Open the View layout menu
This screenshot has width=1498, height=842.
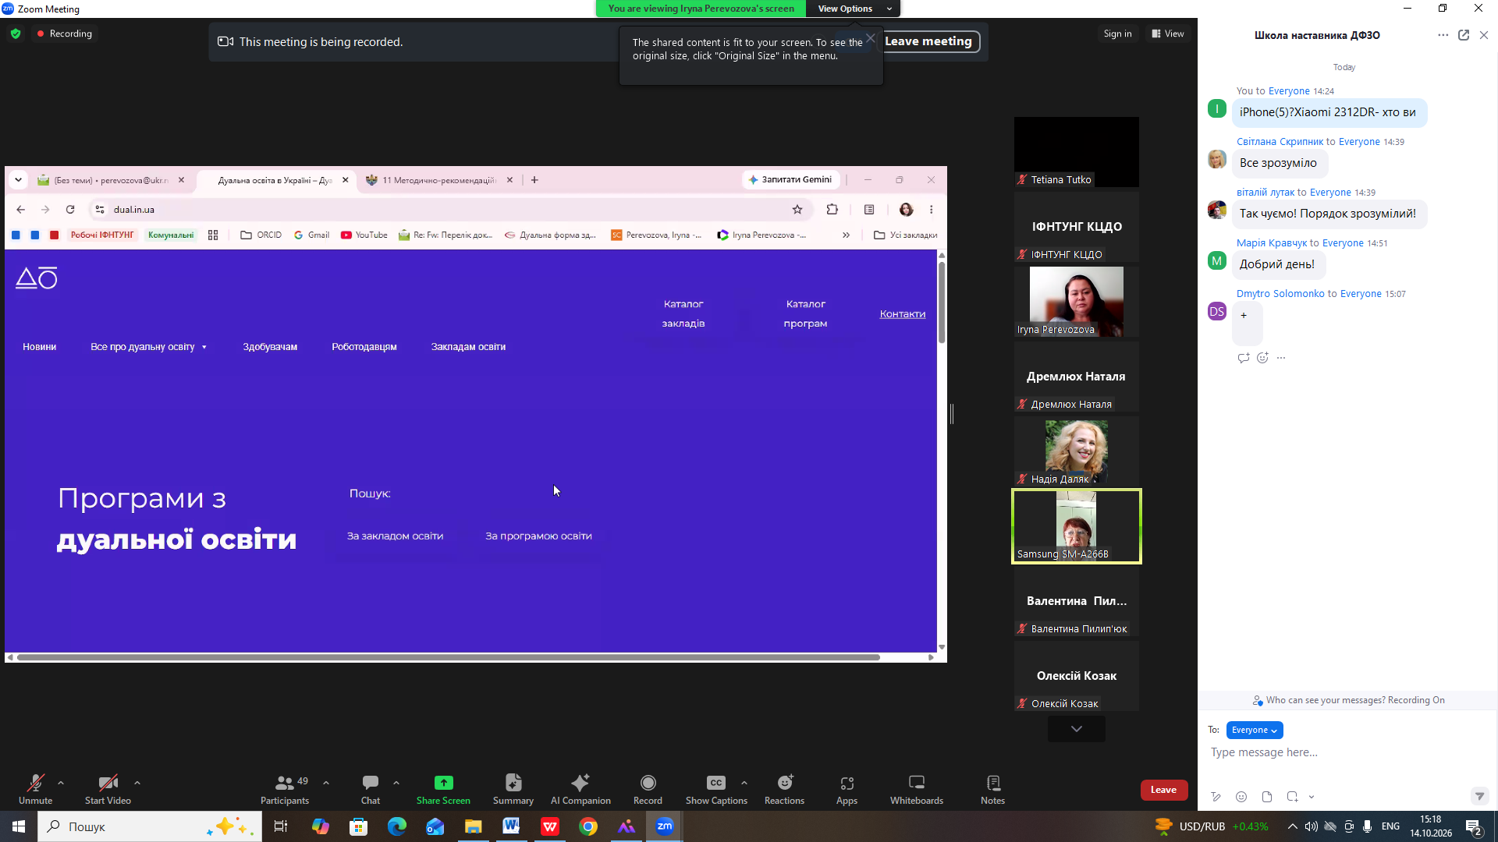tap(1168, 34)
